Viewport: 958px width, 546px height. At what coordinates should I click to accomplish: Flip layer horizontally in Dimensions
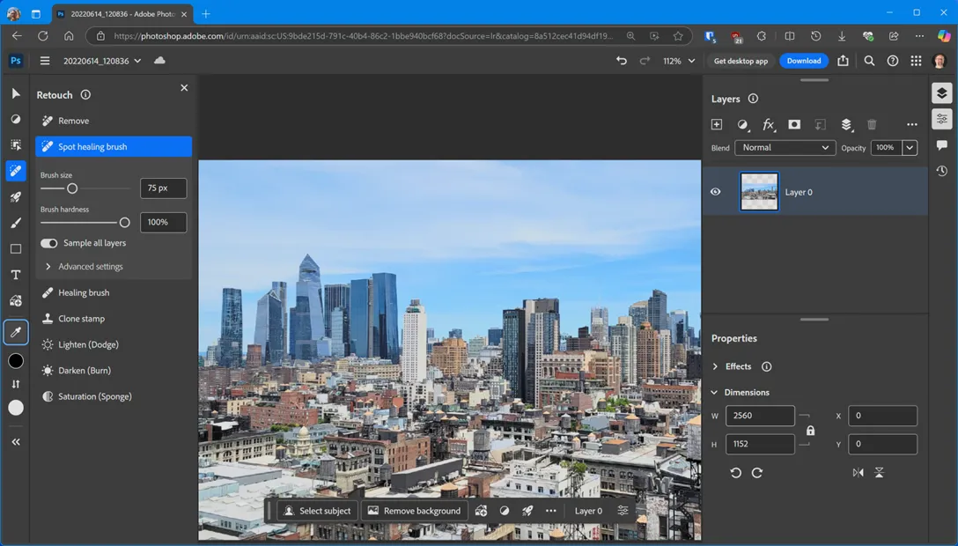859,473
